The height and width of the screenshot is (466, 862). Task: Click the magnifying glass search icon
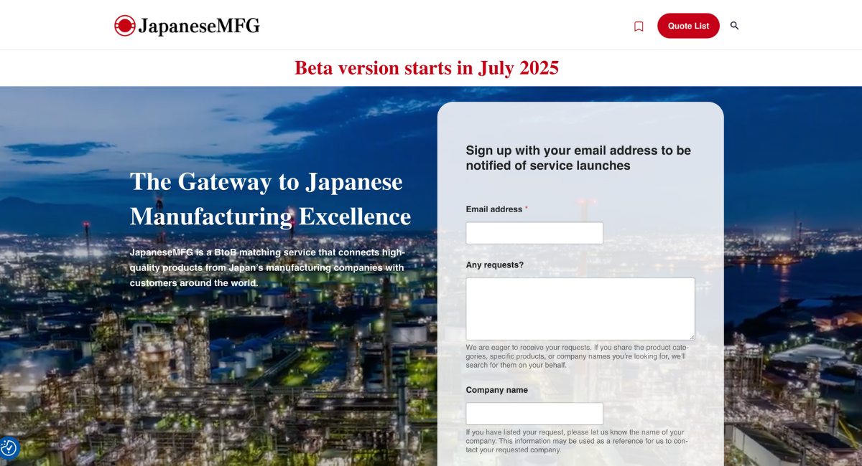(x=734, y=26)
